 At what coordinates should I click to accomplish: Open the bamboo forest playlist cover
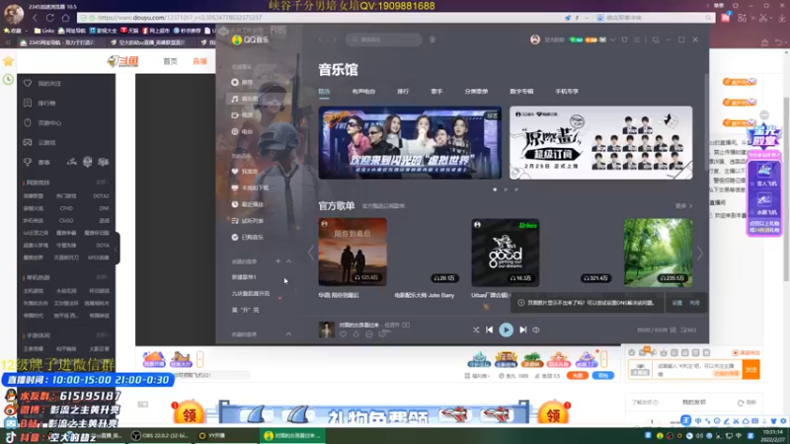(658, 253)
